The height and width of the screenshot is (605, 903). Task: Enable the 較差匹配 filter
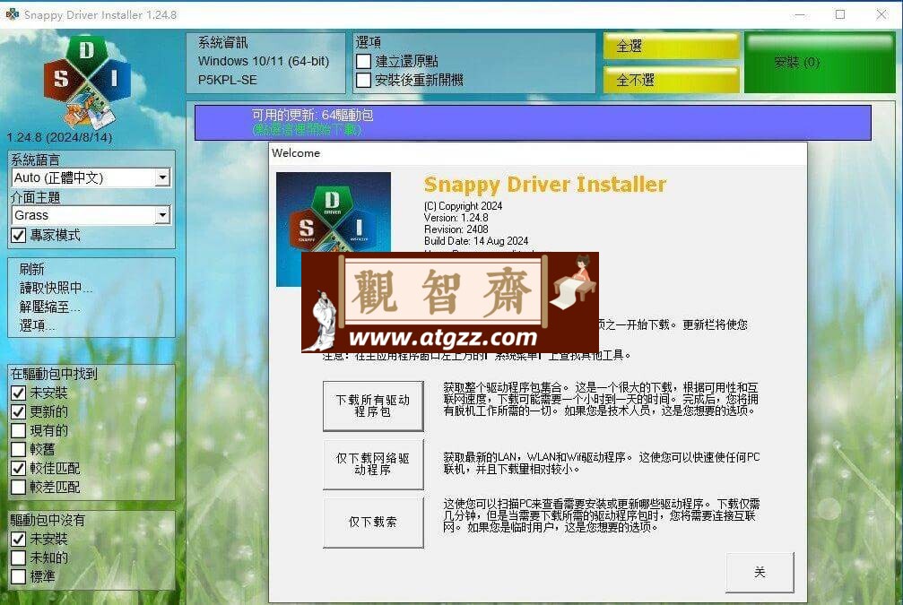19,487
